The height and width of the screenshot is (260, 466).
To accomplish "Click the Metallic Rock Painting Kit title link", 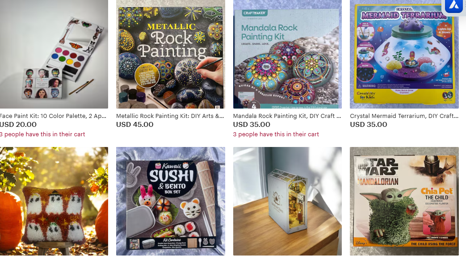I will click(170, 116).
